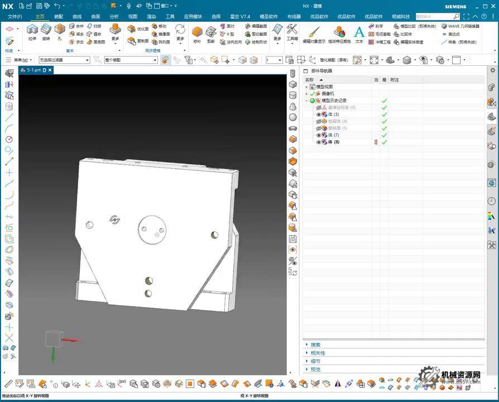Image resolution: width=499 pixels, height=402 pixels.
Task: Choose the 孔 (Hole) feature tool
Action: (60, 31)
